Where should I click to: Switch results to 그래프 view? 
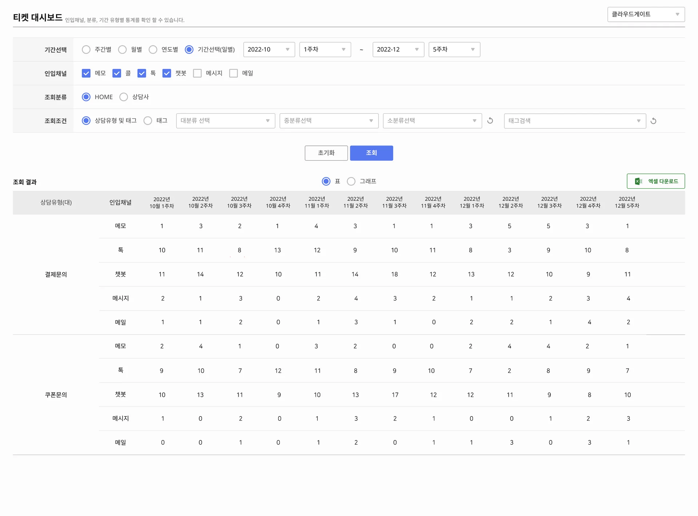tap(351, 181)
